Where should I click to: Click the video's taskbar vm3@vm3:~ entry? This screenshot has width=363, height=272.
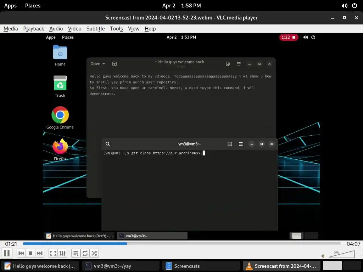(x=152, y=236)
